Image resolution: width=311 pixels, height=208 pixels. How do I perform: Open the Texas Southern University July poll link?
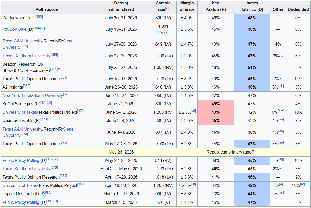(x=26, y=56)
